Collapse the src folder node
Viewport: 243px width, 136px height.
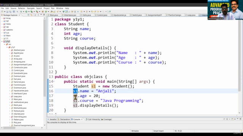pos(5,44)
